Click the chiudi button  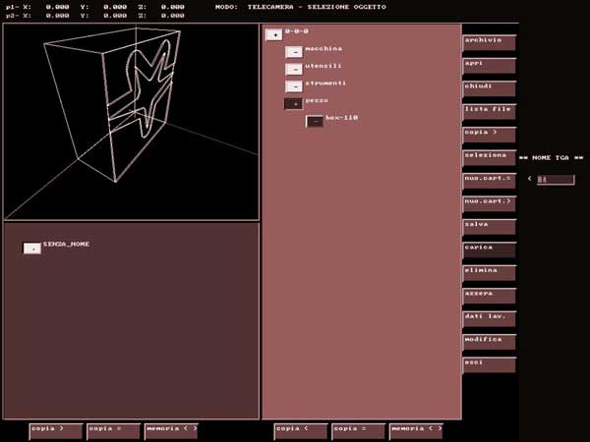point(489,89)
